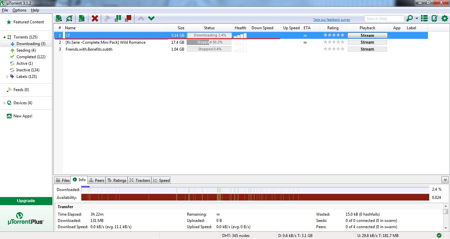Screen dimensions: 450x239
Task: Stop the selected torrent with toolbar icon
Action: click(x=128, y=18)
